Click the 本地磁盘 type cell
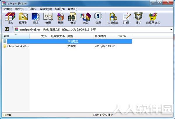This screenshot has height=119, width=175. click(73, 41)
